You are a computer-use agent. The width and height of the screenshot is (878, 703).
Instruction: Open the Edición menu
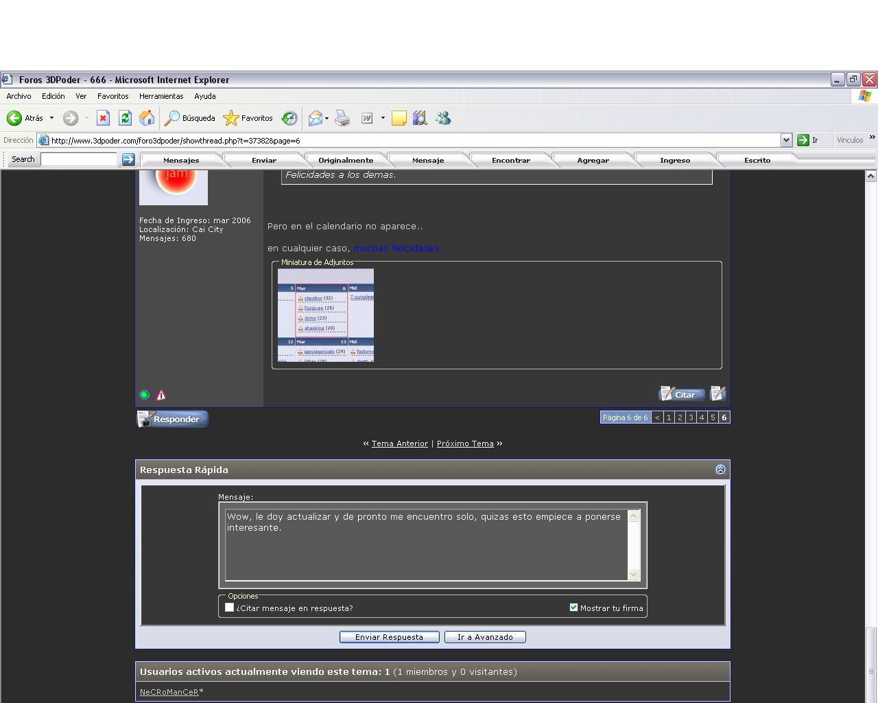click(53, 96)
